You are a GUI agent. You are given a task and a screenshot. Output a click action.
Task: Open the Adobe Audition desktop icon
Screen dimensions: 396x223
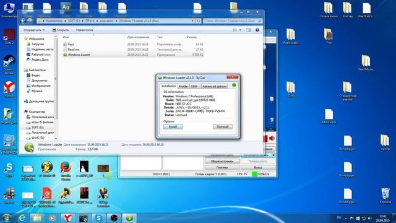(x=66, y=8)
